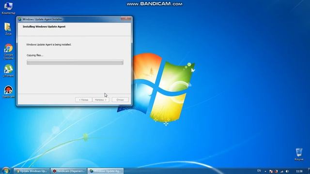The width and height of the screenshot is (310, 174).
Task: Switch to Update Windows Up... taskbar window
Action: (31, 171)
